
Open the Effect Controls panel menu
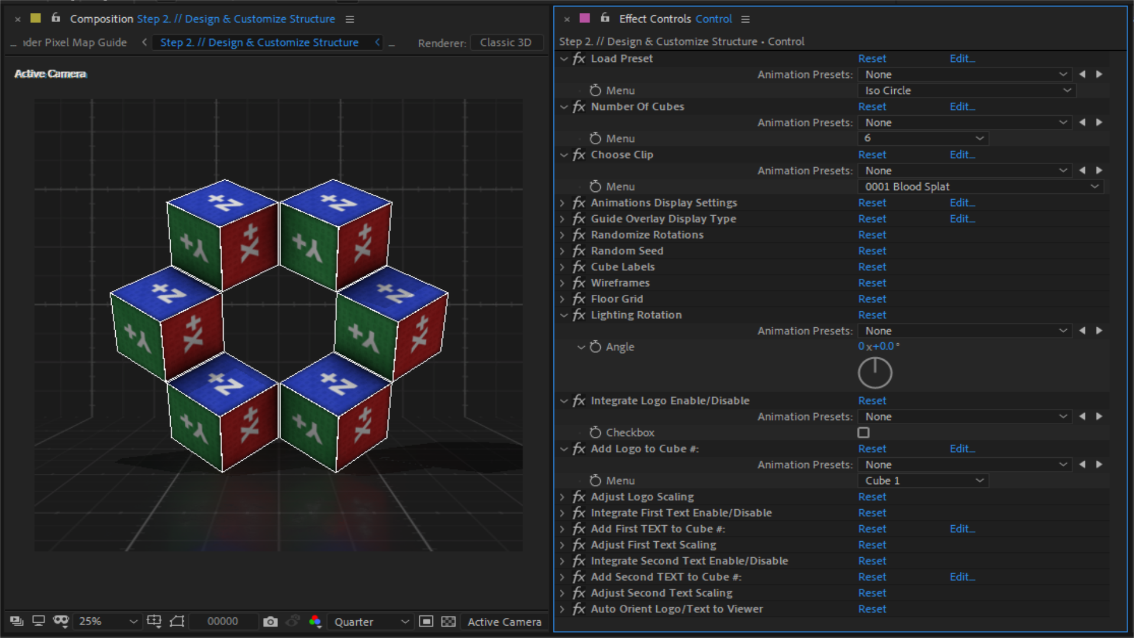[x=745, y=18]
